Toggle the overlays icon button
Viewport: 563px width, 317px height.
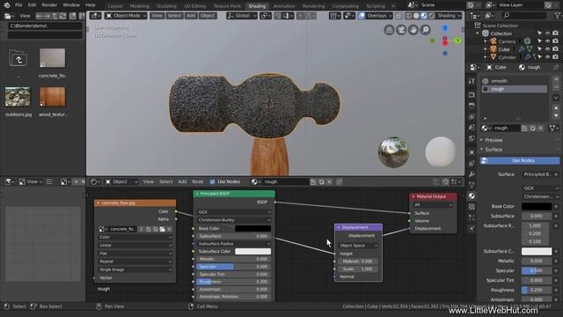click(x=362, y=16)
